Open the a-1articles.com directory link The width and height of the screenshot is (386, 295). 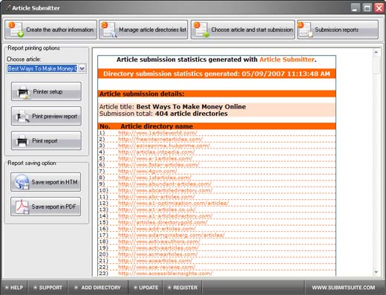tap(155, 158)
